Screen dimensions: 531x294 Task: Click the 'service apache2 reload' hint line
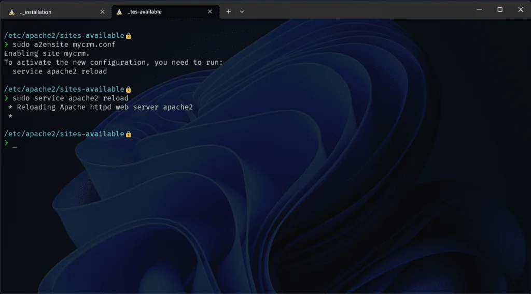60,71
